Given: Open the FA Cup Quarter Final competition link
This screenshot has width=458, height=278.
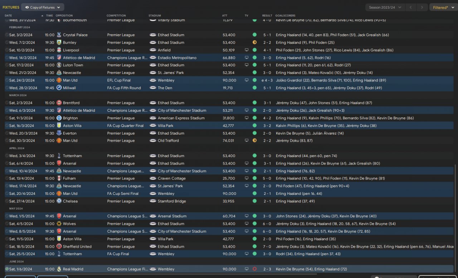Looking at the screenshot, I should 126,126.
